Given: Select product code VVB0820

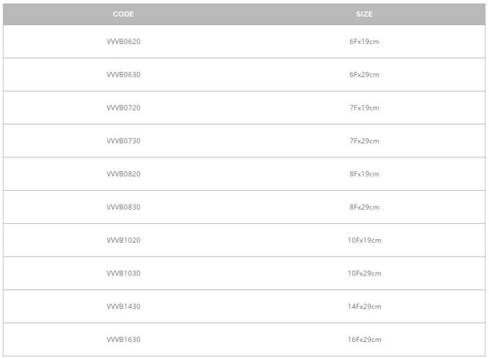Looking at the screenshot, I should click(x=123, y=174).
